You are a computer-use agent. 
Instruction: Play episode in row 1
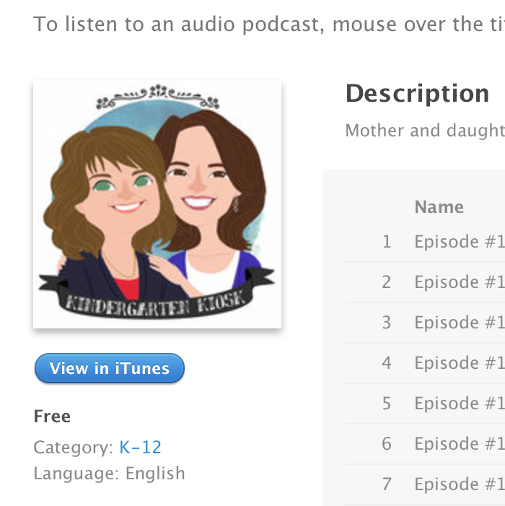click(x=426, y=242)
